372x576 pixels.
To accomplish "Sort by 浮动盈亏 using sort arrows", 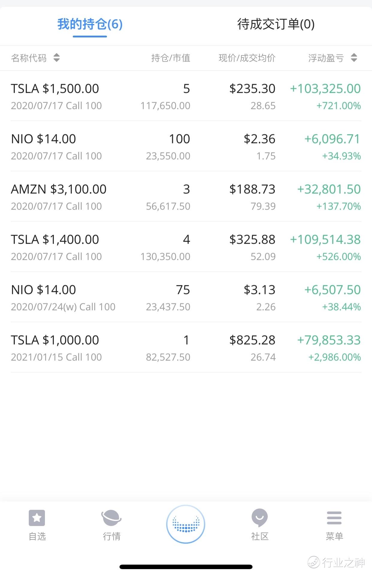I will point(354,57).
